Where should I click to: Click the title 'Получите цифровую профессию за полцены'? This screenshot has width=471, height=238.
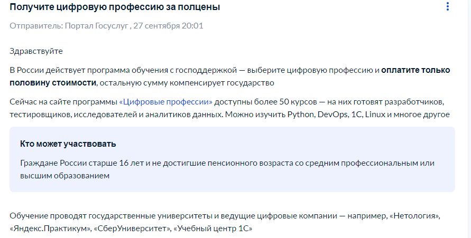click(115, 7)
